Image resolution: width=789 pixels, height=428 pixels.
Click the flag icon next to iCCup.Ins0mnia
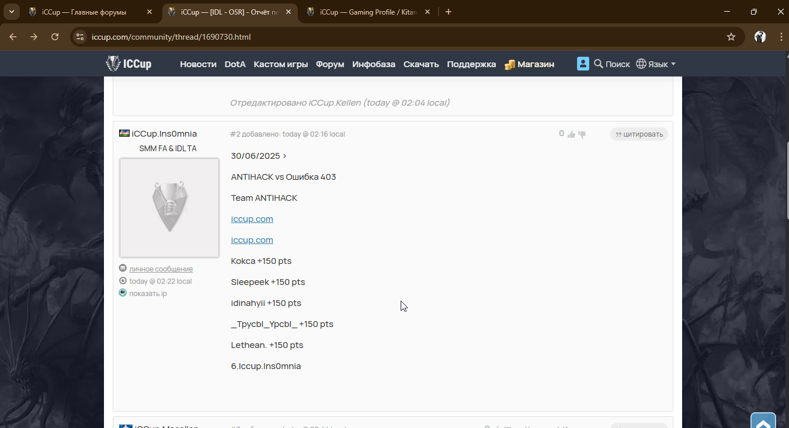124,134
